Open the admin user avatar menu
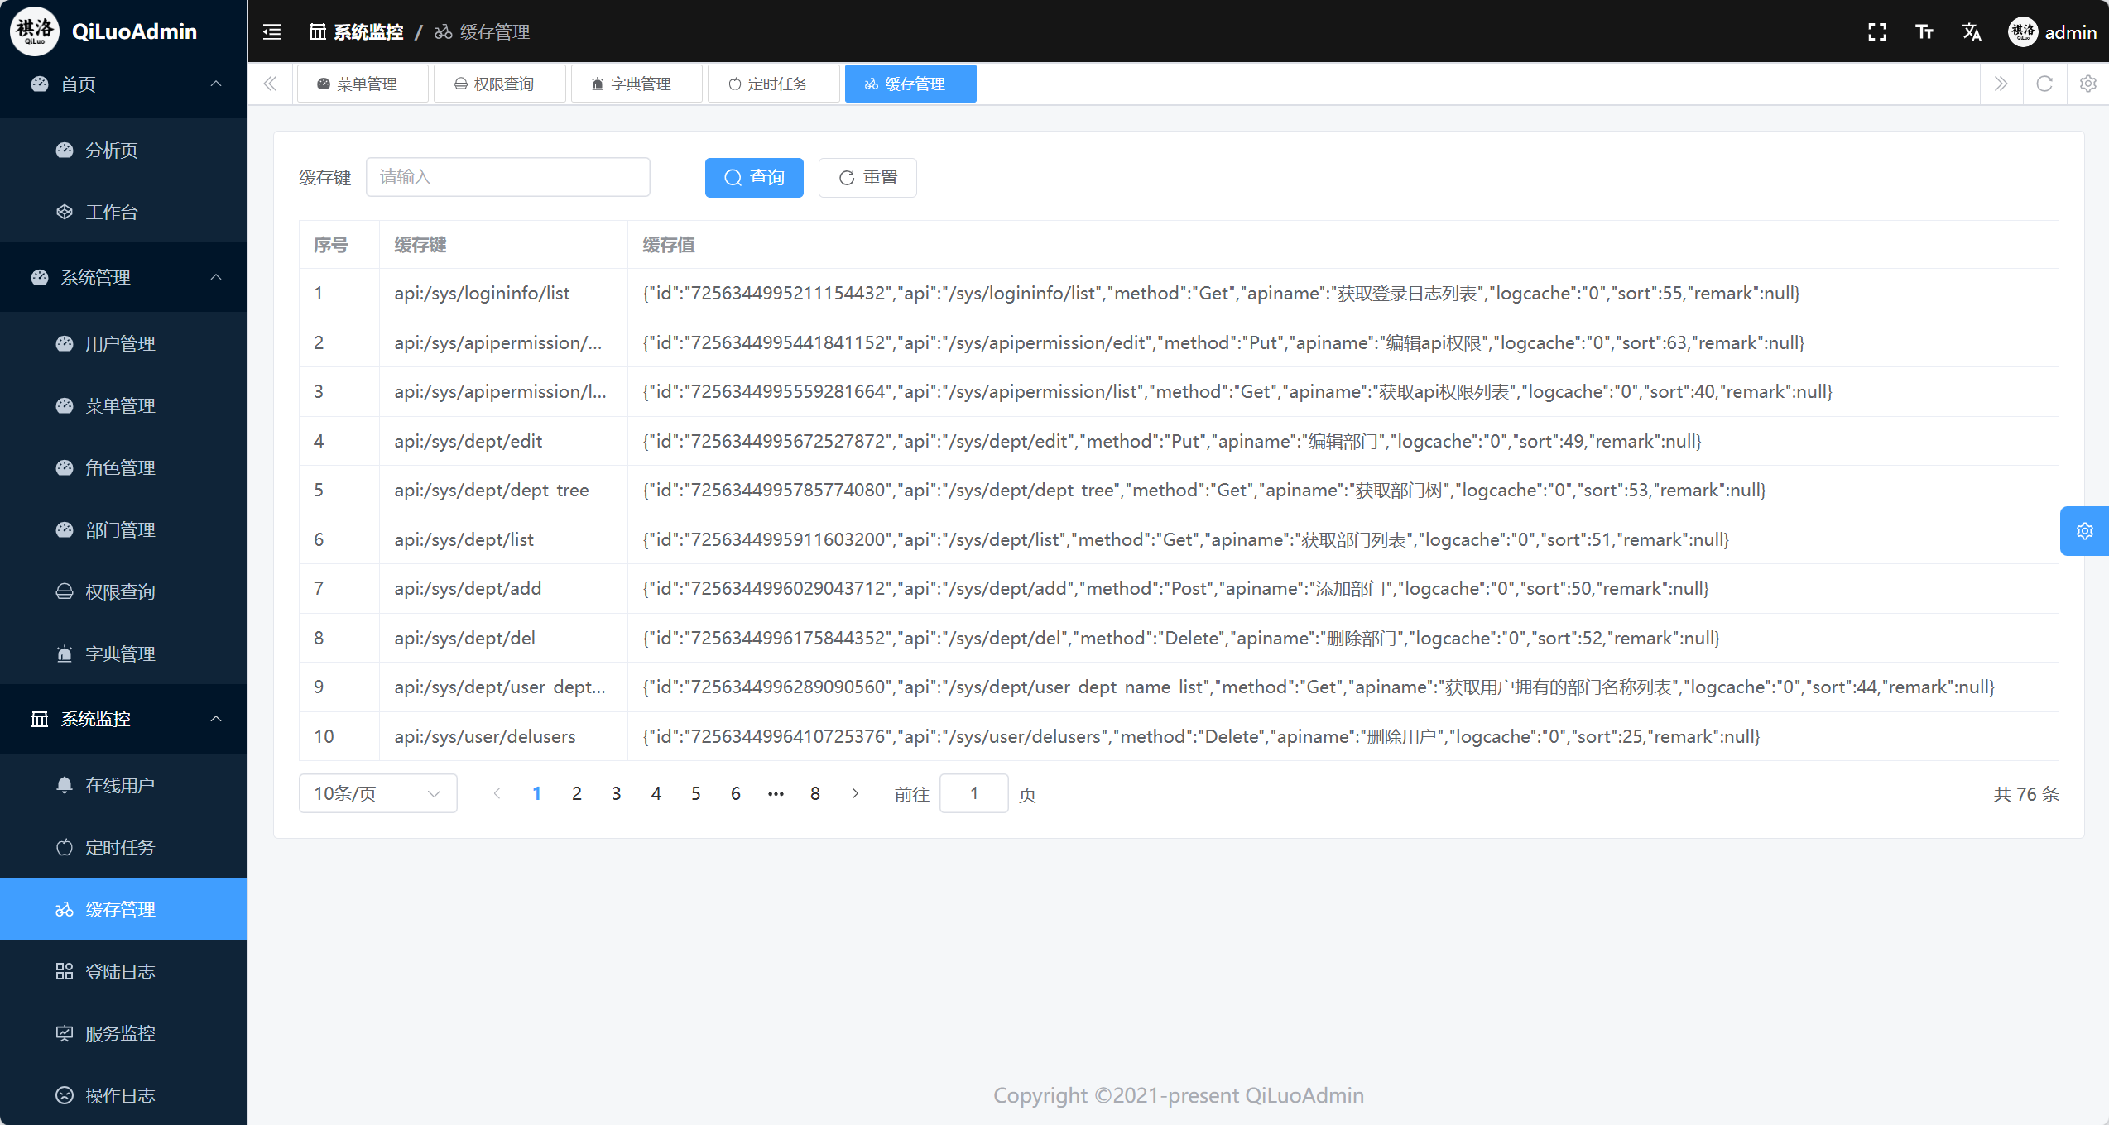This screenshot has width=2109, height=1125. (x=2053, y=32)
